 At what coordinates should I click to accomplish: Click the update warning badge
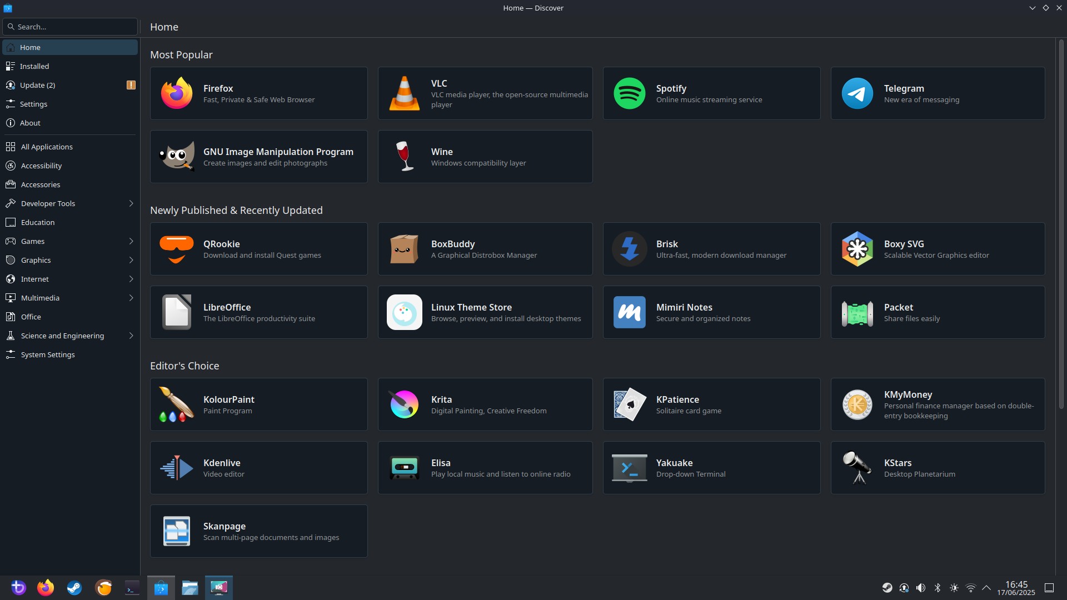tap(131, 85)
